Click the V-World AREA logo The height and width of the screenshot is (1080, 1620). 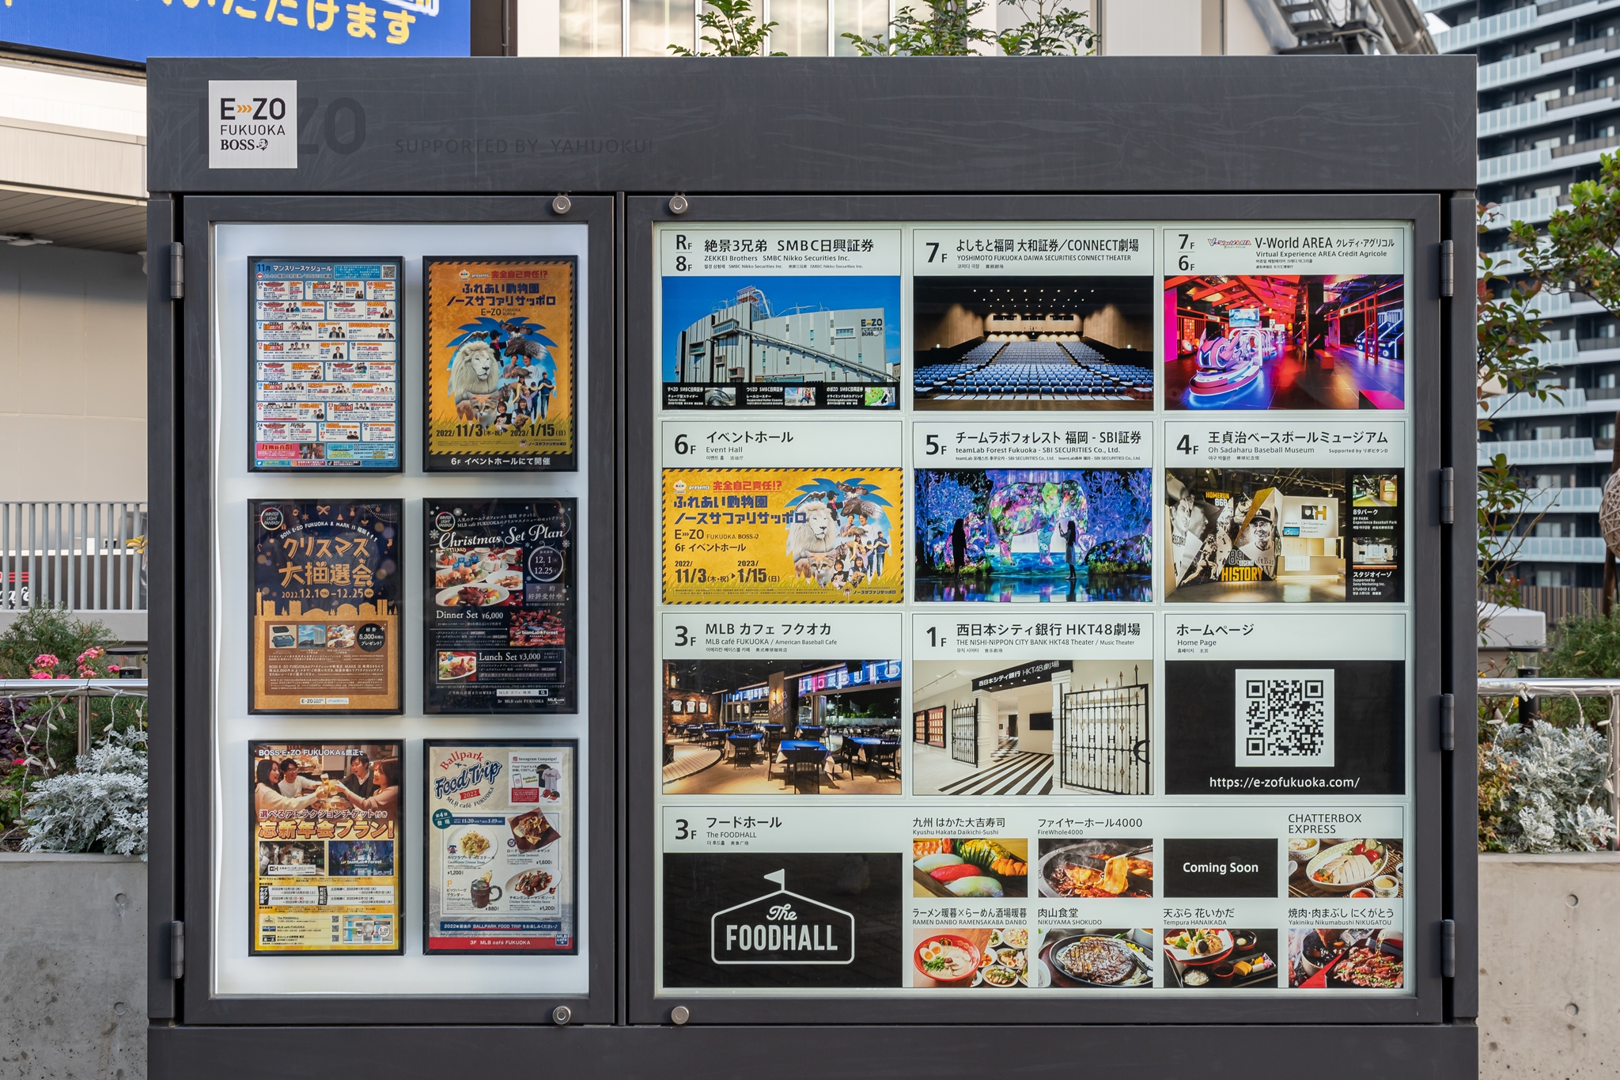(x=1228, y=243)
